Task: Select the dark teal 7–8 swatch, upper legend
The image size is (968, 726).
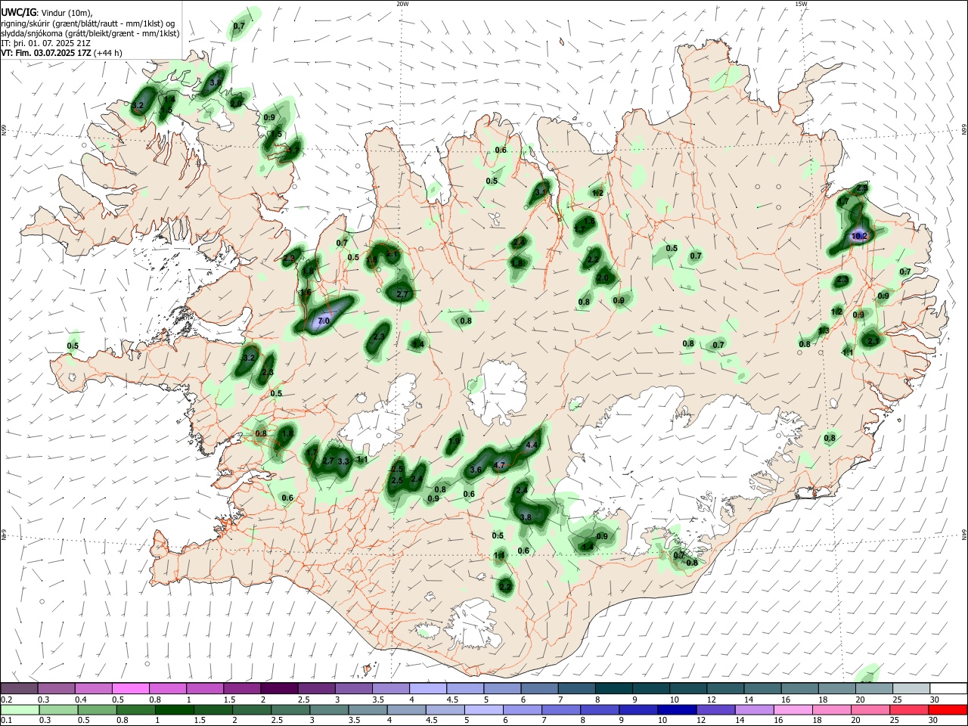Action: click(x=613, y=688)
